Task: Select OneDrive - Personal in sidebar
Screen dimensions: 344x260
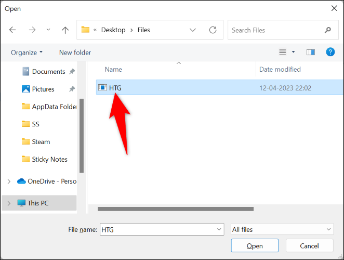Action: pos(52,181)
